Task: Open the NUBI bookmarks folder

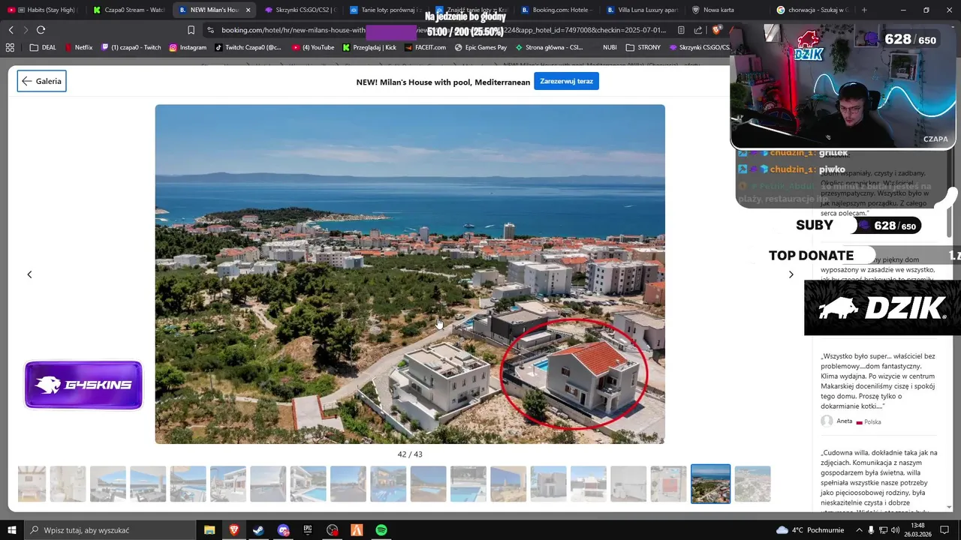Action: pyautogui.click(x=610, y=47)
